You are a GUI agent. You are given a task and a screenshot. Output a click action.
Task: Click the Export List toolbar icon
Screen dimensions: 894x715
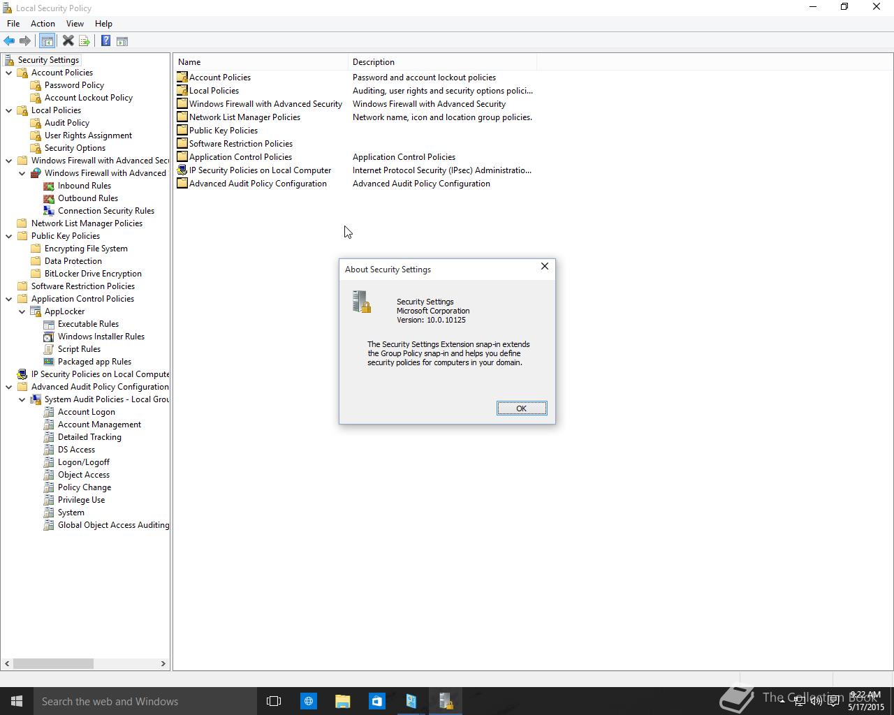pos(85,41)
